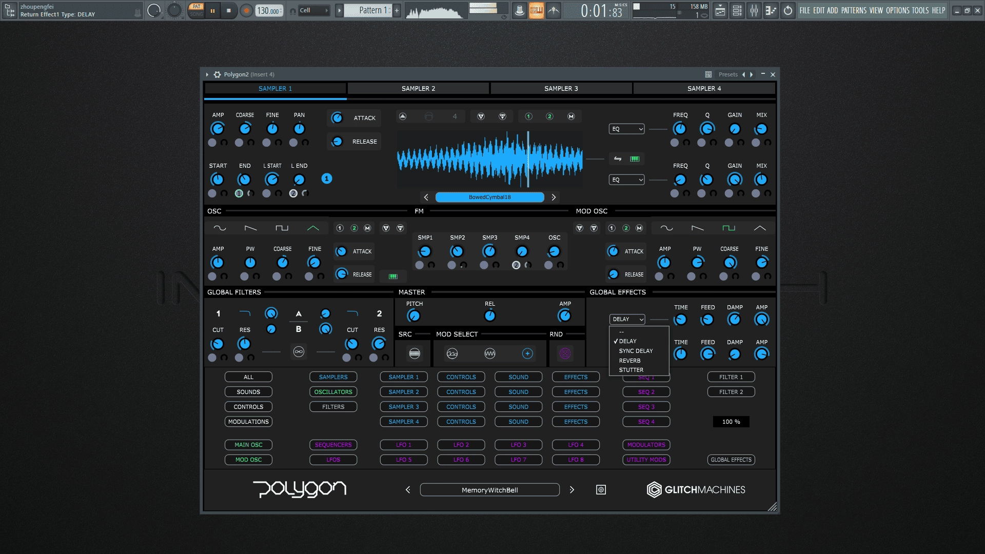This screenshot has height=554, width=985.
Task: Click the LFO wave icon in MOD SELECT
Action: 490,353
